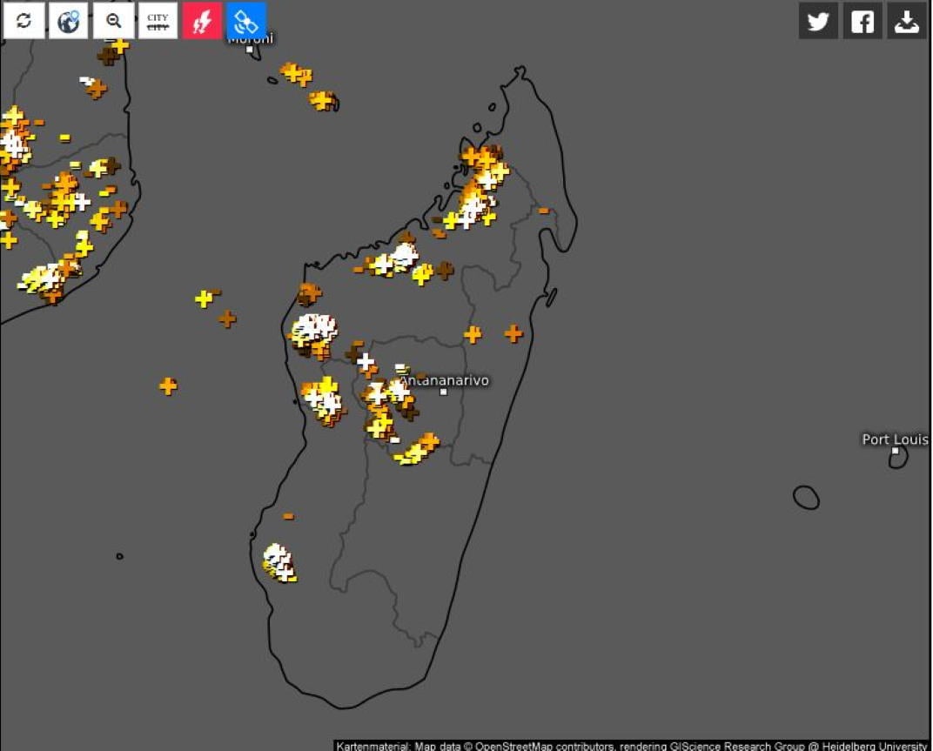Open the globe region selector

tap(69, 21)
